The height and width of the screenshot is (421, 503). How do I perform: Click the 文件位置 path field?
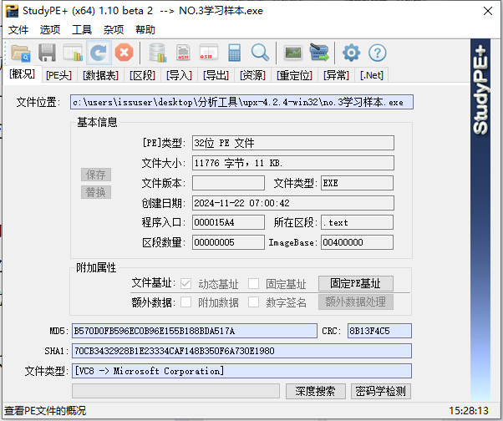[x=241, y=102]
